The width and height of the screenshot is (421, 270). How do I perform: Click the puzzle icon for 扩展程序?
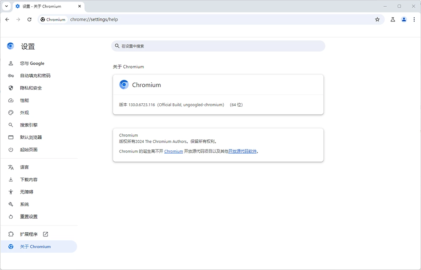click(x=11, y=234)
